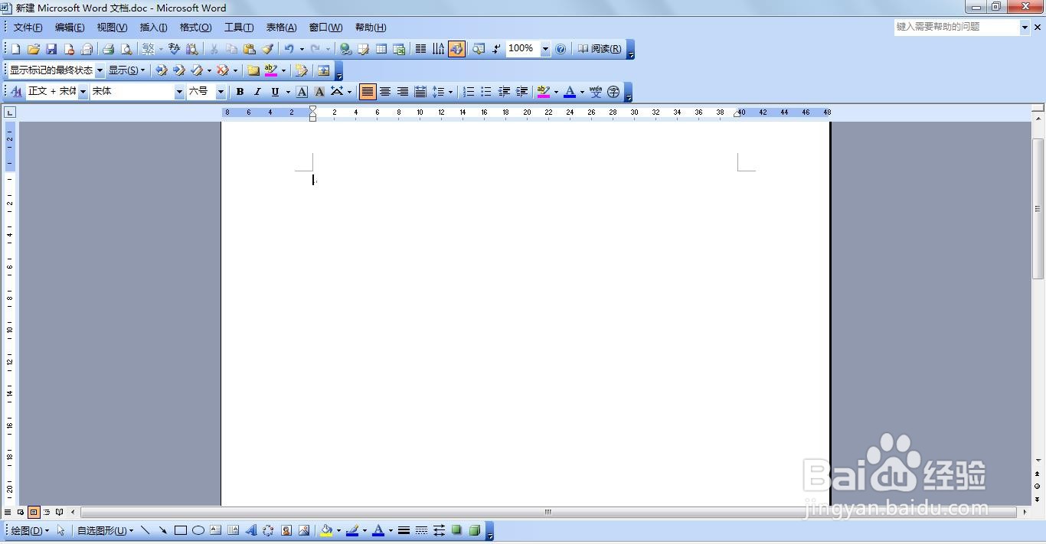This screenshot has width=1046, height=544.
Task: Insert a hyperlink
Action: click(346, 49)
